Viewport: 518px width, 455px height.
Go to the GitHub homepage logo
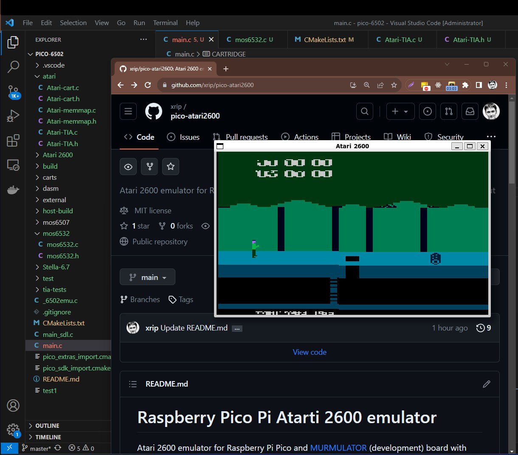[154, 111]
